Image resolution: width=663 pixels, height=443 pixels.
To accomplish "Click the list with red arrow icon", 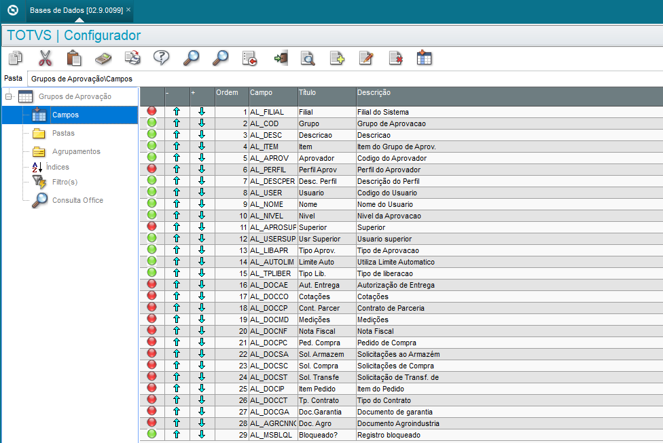I will pos(249,58).
